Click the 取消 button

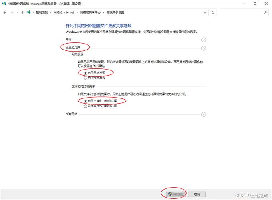197,194
